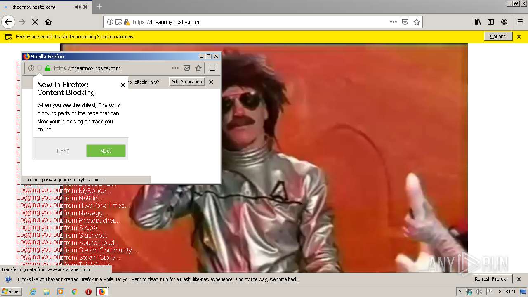
Task: Toggle the sidebar view
Action: (491, 22)
